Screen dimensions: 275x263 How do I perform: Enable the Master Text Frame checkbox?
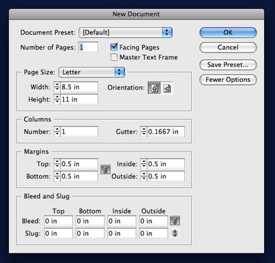coord(114,57)
